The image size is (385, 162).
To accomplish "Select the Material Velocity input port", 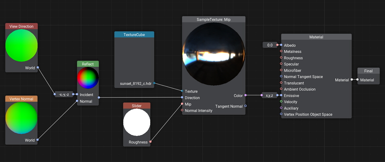I will [281, 101].
